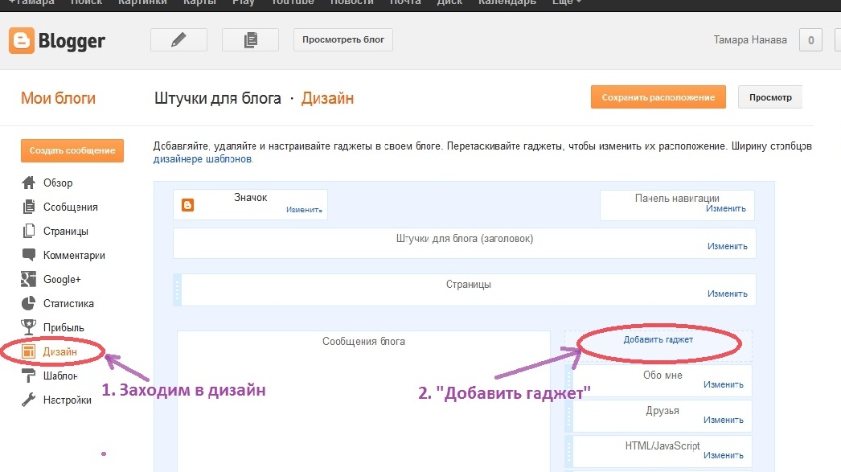Click the Создать сообщение button
841x472 pixels.
pyautogui.click(x=72, y=150)
